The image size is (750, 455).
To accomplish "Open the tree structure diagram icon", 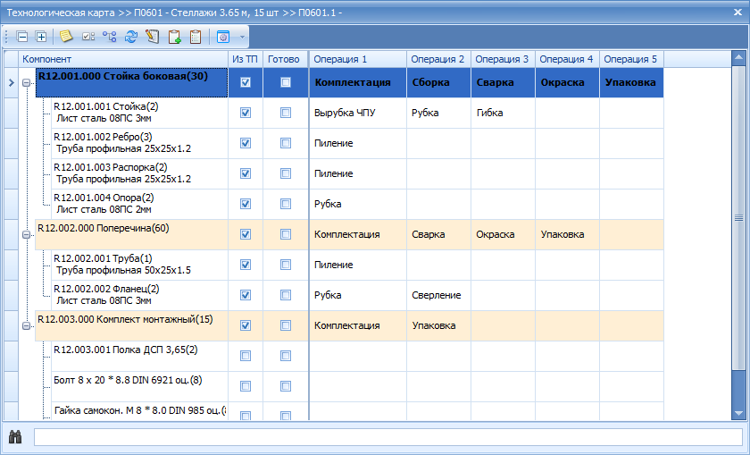I will (x=110, y=37).
